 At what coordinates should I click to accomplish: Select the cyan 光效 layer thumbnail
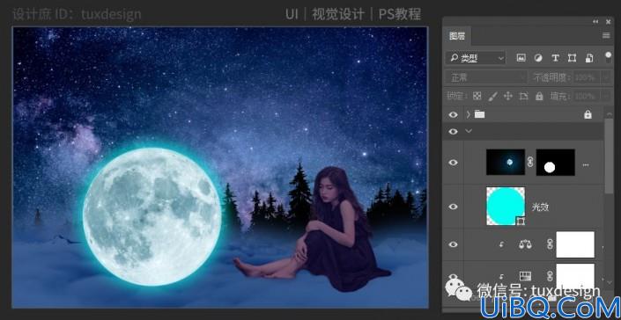[506, 207]
